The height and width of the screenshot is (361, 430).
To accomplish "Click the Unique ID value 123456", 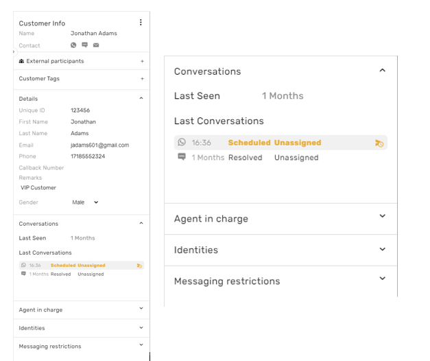I will 80,110.
